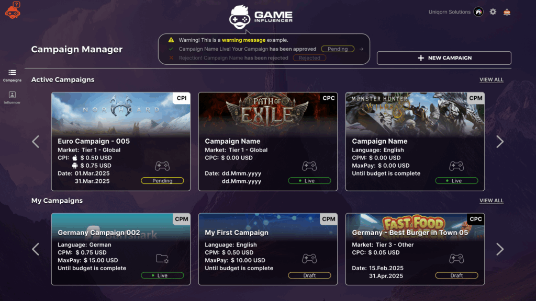Click Pending badge in the notification

coord(338,49)
